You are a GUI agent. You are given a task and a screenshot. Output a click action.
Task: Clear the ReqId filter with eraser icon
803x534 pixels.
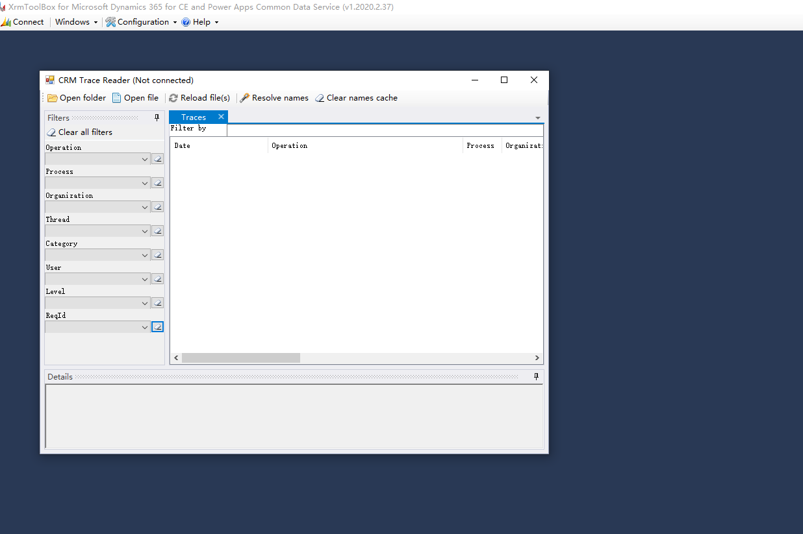click(157, 327)
